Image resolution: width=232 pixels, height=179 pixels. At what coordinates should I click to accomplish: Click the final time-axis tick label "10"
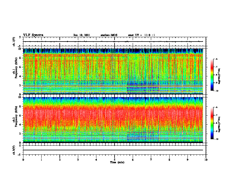pyautogui.click(x=206, y=160)
